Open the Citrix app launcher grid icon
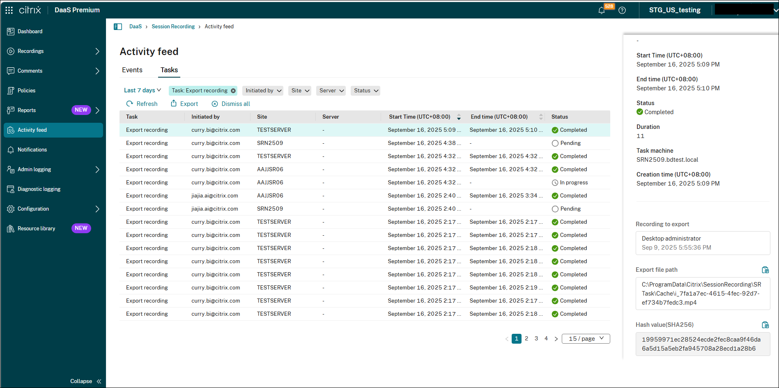779x388 pixels. (9, 10)
